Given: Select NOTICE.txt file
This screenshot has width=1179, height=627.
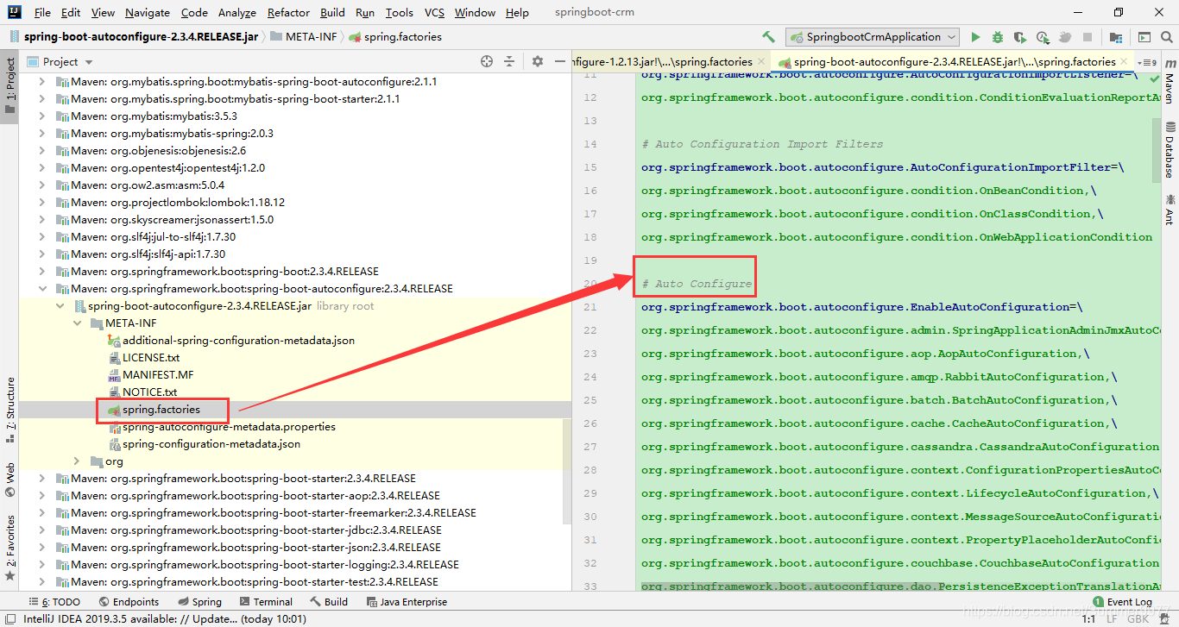Looking at the screenshot, I should [149, 392].
